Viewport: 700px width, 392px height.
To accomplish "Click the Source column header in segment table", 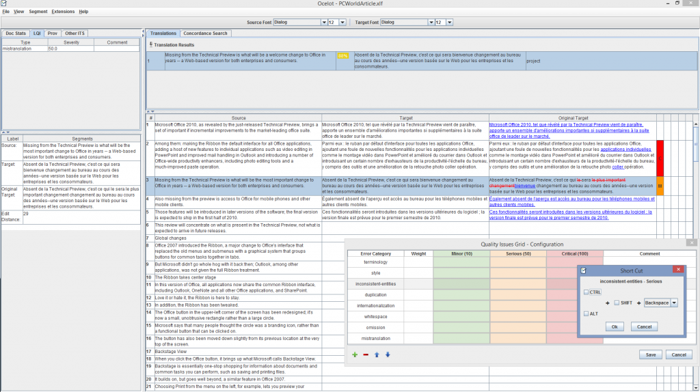I will (239, 118).
